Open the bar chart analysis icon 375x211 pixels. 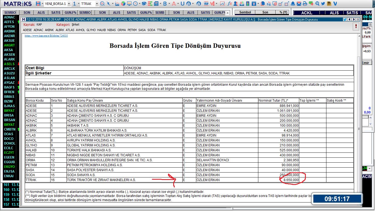click(117, 4)
